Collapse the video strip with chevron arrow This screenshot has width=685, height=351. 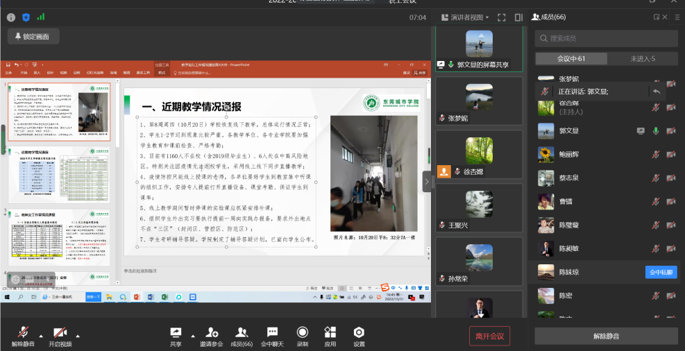(428, 181)
